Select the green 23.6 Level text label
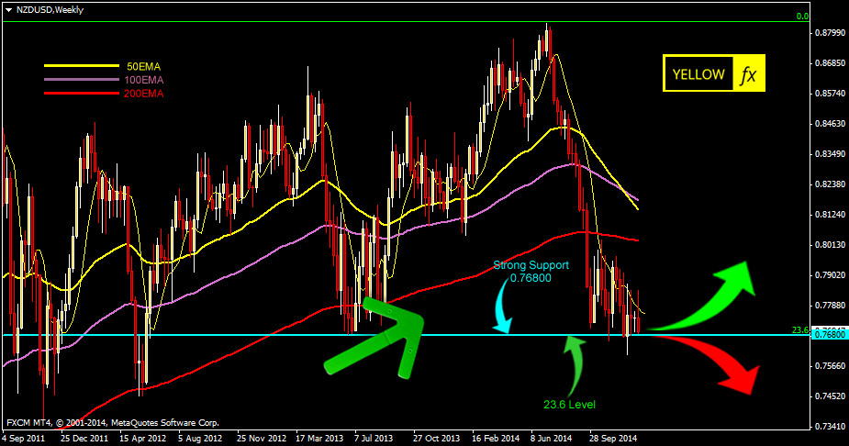The width and height of the screenshot is (849, 446). [x=570, y=405]
